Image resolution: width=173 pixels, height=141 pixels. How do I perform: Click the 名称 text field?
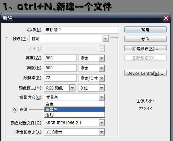click(x=81, y=30)
